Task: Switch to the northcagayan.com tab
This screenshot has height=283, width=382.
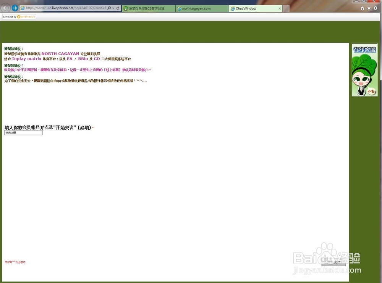Action: [202, 8]
